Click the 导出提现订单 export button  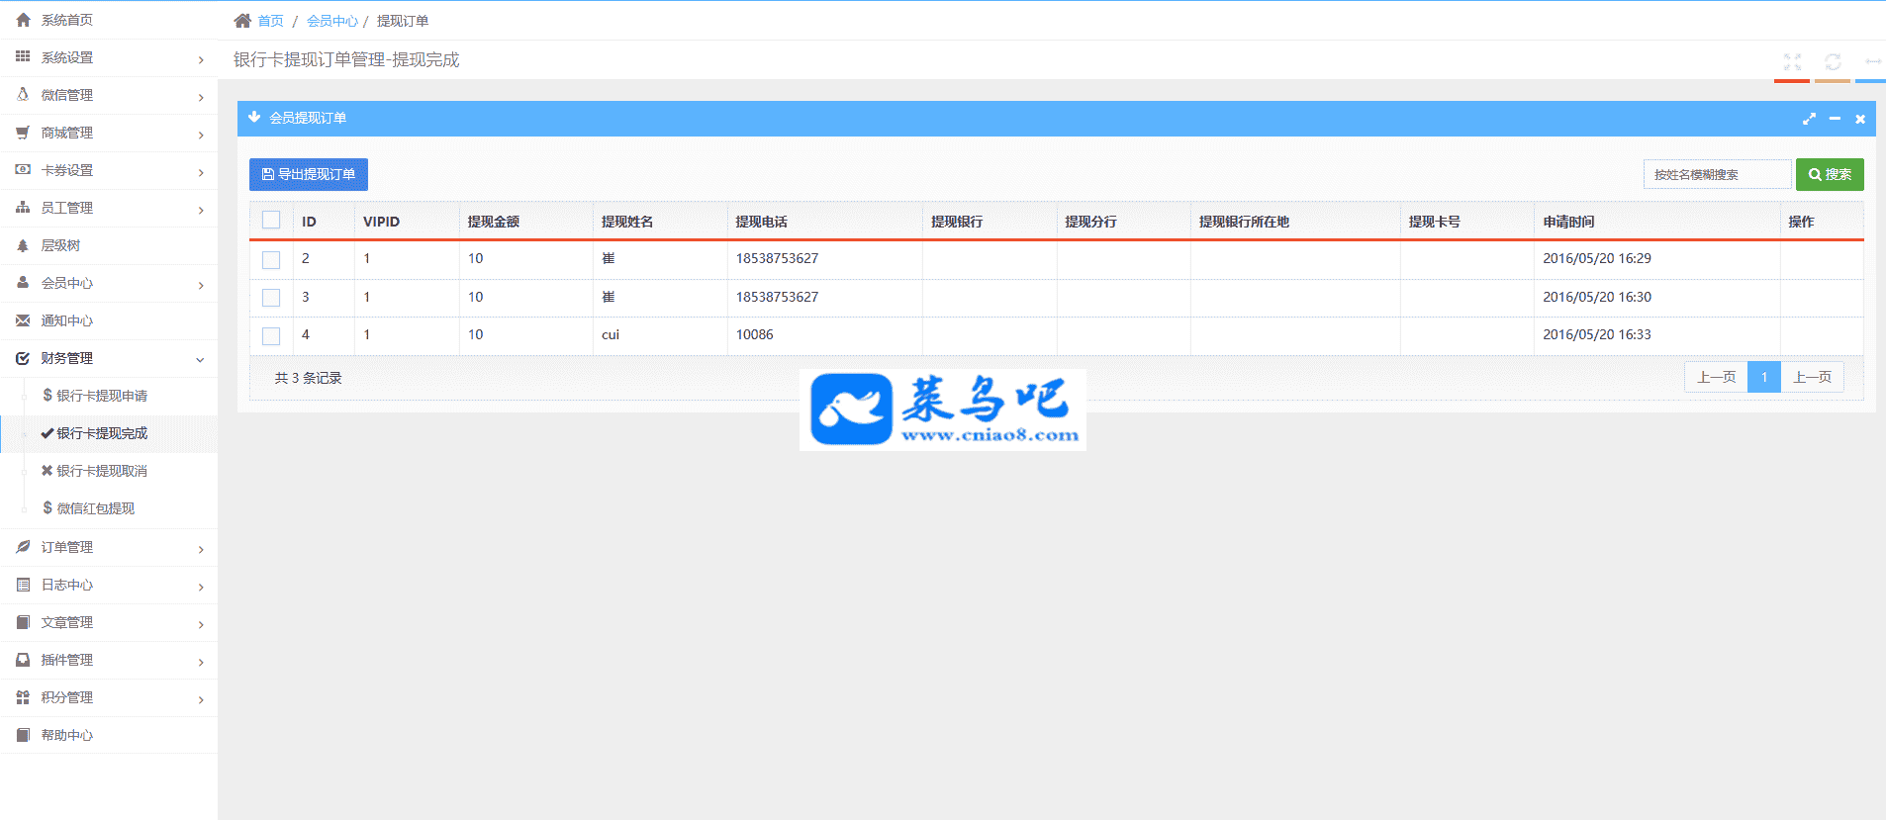click(309, 174)
